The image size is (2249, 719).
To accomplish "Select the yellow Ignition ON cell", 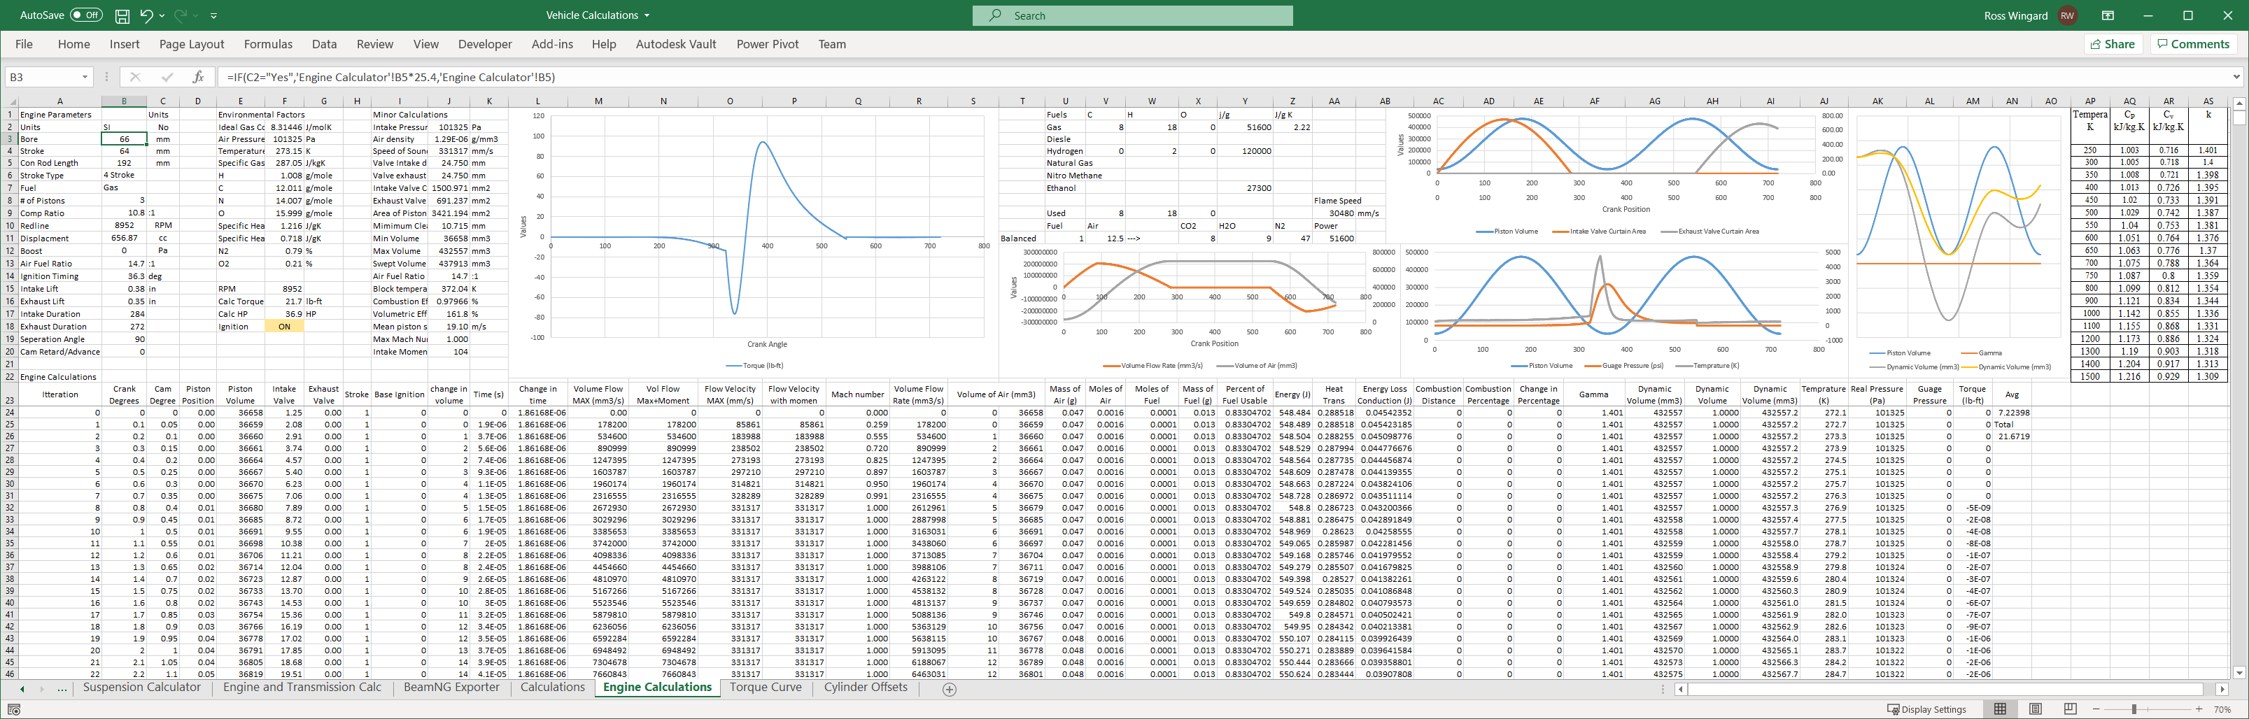I will click(283, 327).
